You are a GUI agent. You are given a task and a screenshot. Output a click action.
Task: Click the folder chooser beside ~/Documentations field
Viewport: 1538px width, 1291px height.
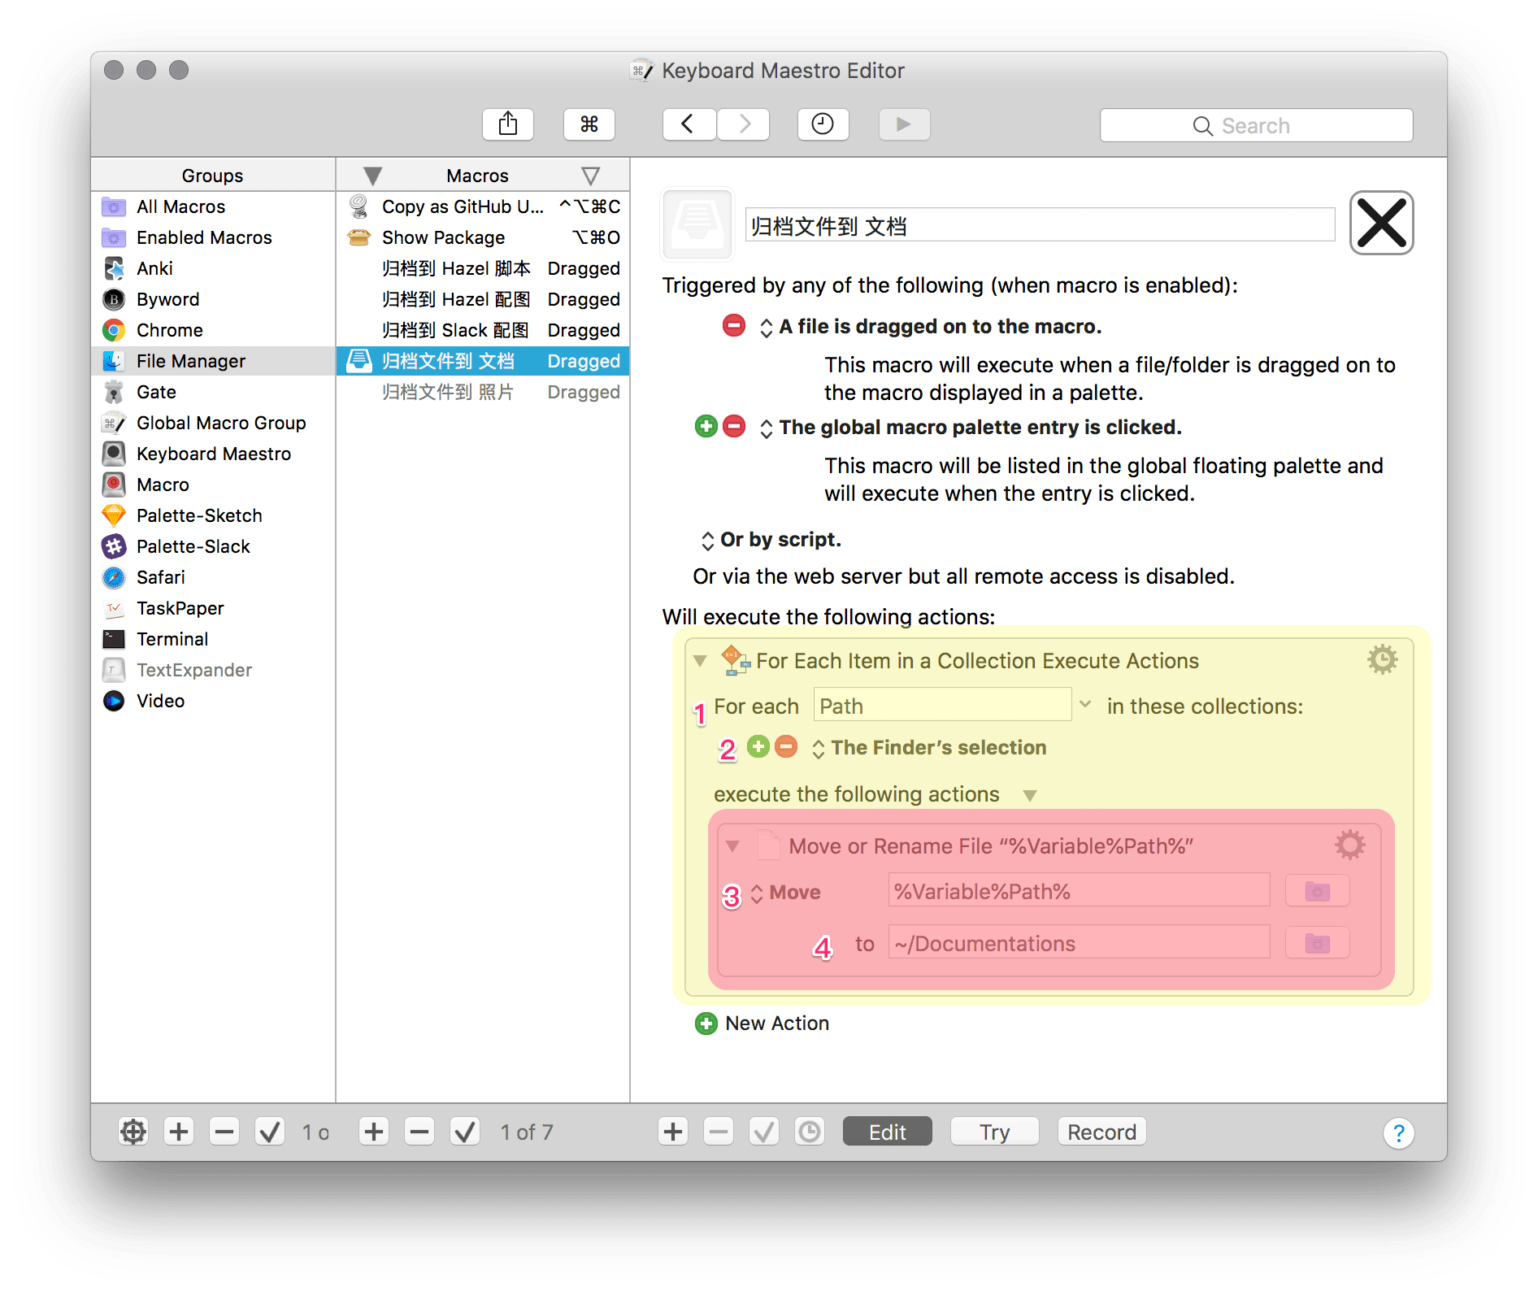pyautogui.click(x=1317, y=943)
